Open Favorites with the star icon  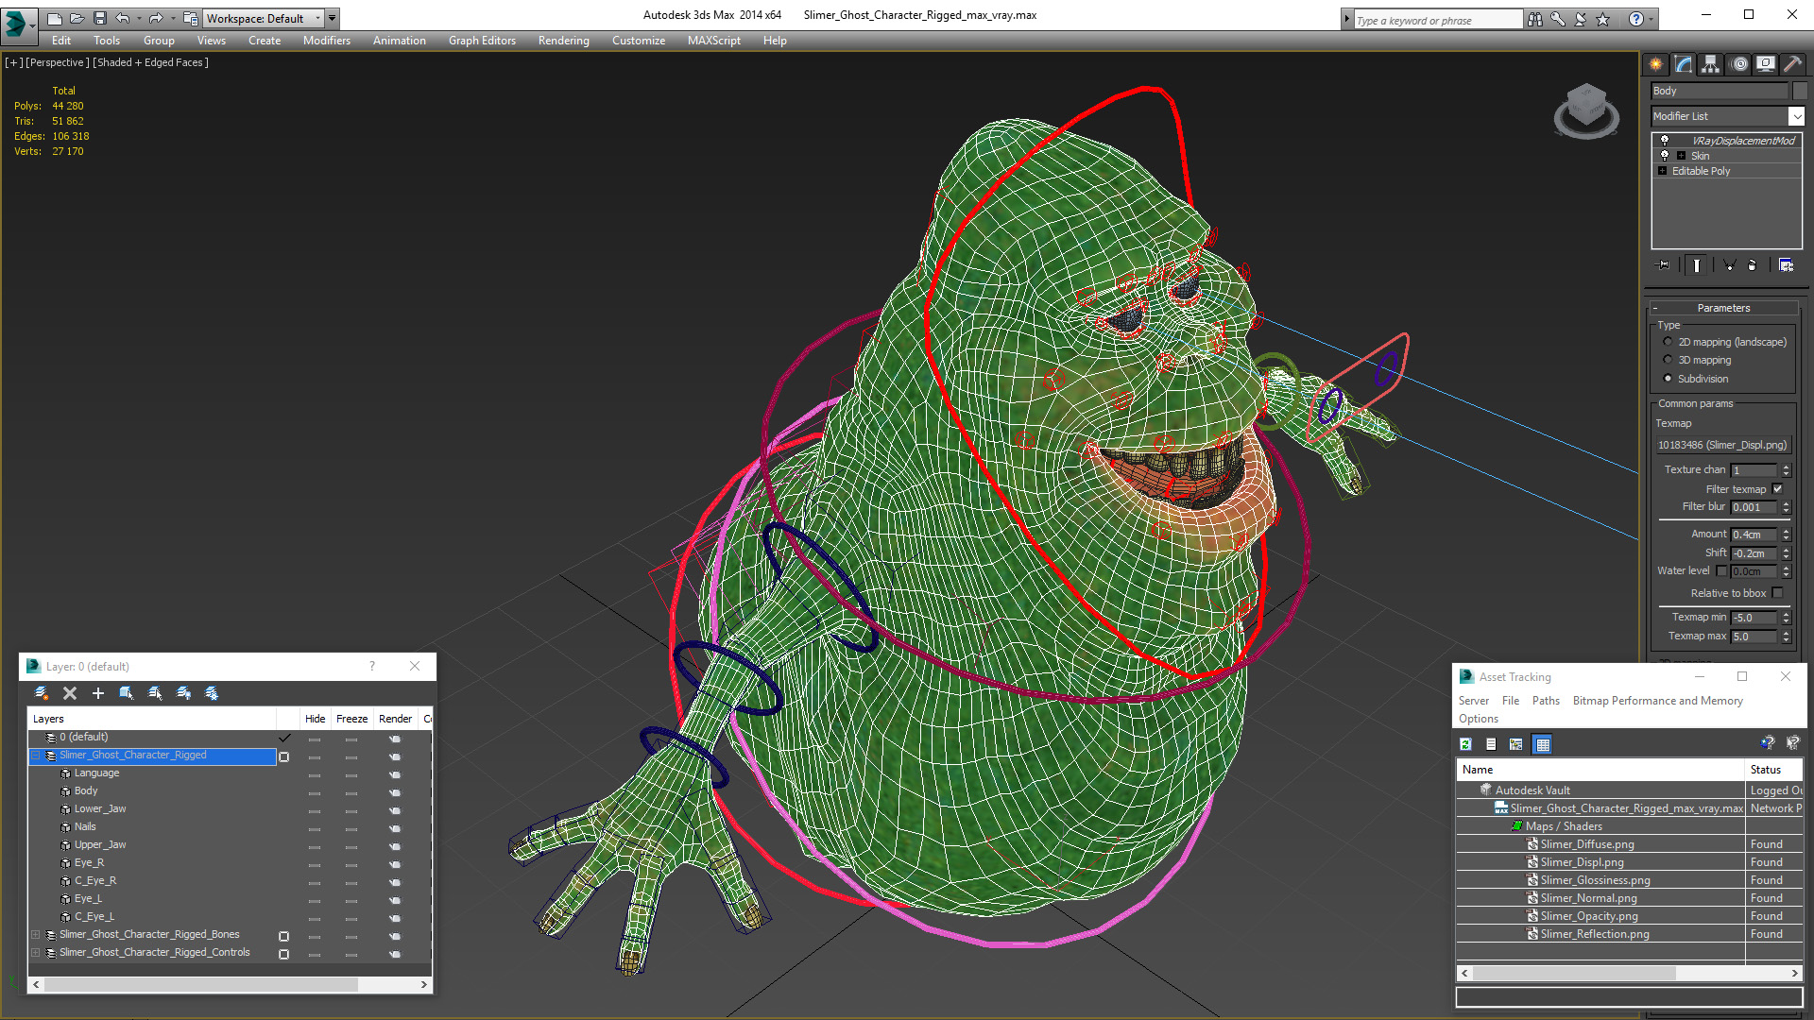1602,19
